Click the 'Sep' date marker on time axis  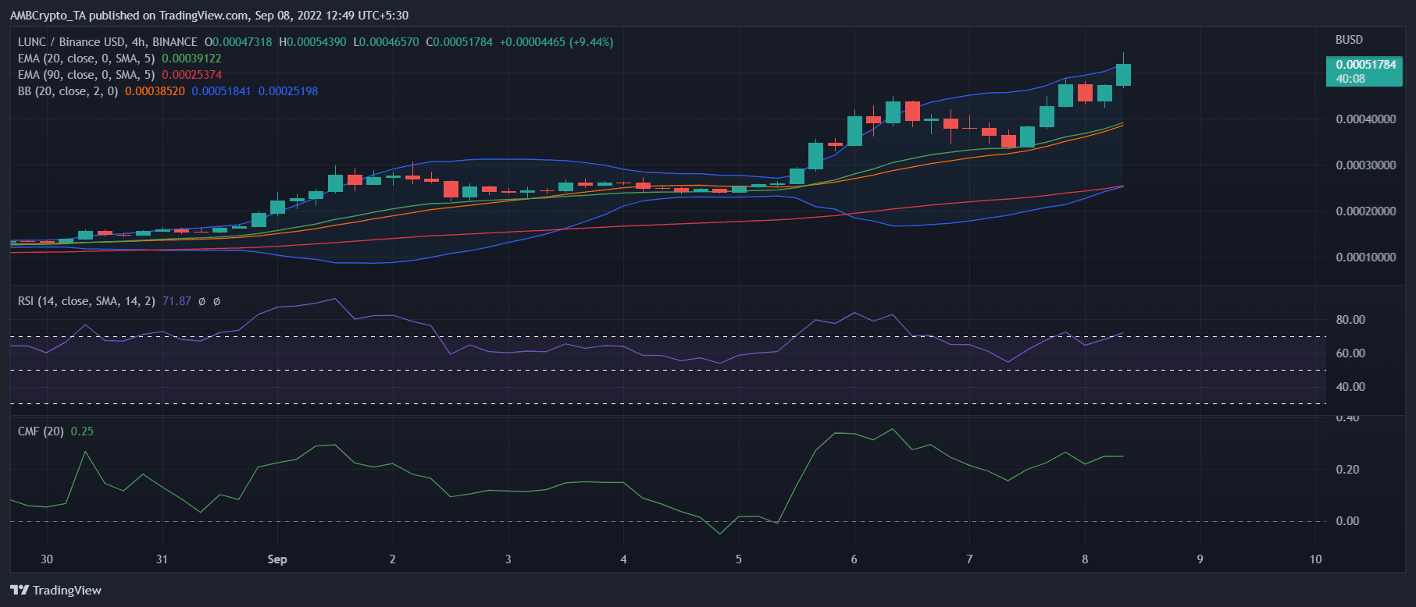click(x=277, y=559)
